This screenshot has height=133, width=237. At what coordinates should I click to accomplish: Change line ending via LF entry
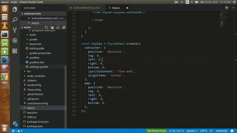(x=211, y=131)
